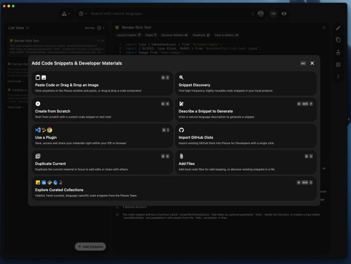Click the Snippet Discovery magnifier icon

coord(181,77)
